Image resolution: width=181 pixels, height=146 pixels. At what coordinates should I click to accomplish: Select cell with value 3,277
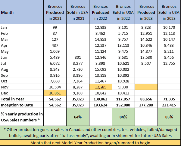[78, 63]
